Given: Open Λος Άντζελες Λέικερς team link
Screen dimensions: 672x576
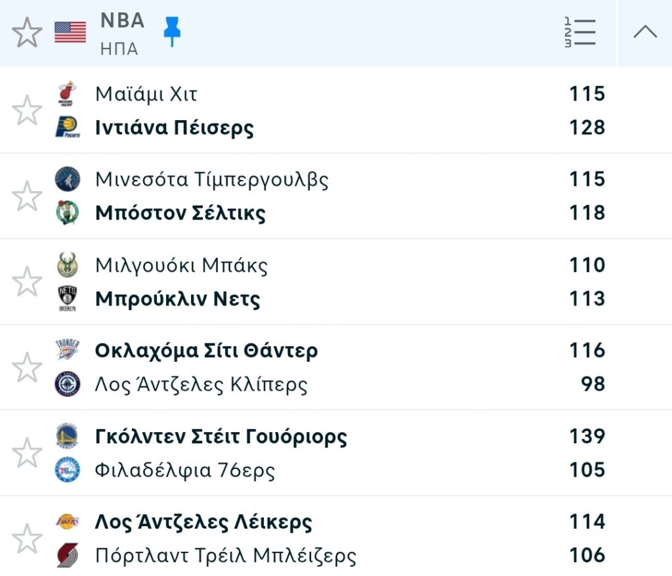Looking at the screenshot, I should [x=203, y=522].
